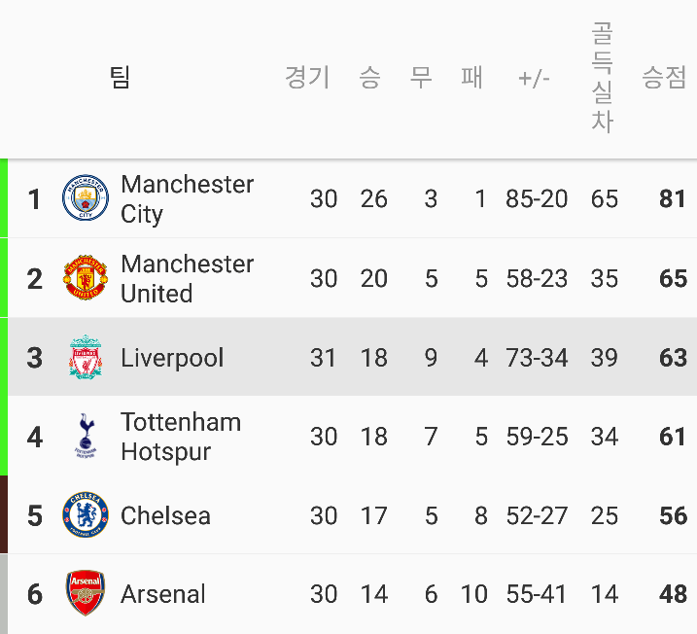Image resolution: width=697 pixels, height=634 pixels.
Task: Sort by the 승 wins column header
Action: coord(369,78)
